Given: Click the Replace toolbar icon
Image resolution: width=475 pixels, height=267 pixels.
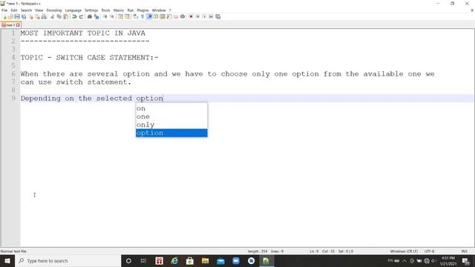Looking at the screenshot, I should coord(96,16).
